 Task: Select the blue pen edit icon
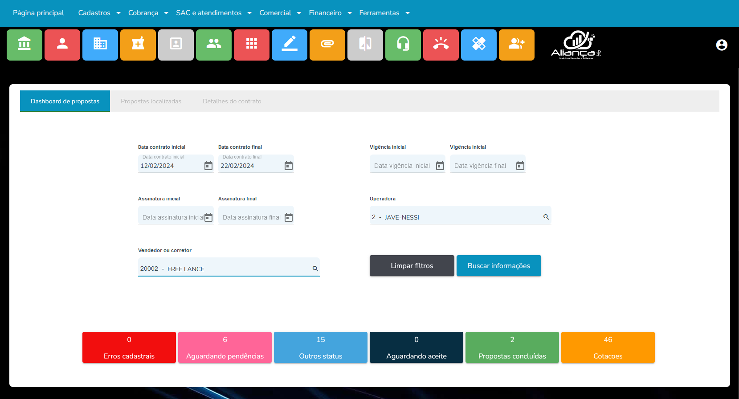pos(290,45)
